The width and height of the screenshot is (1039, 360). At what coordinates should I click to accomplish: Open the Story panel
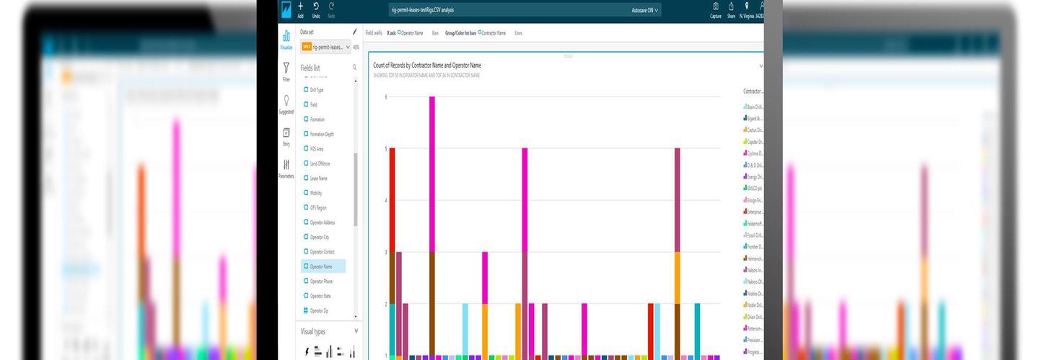point(286,136)
